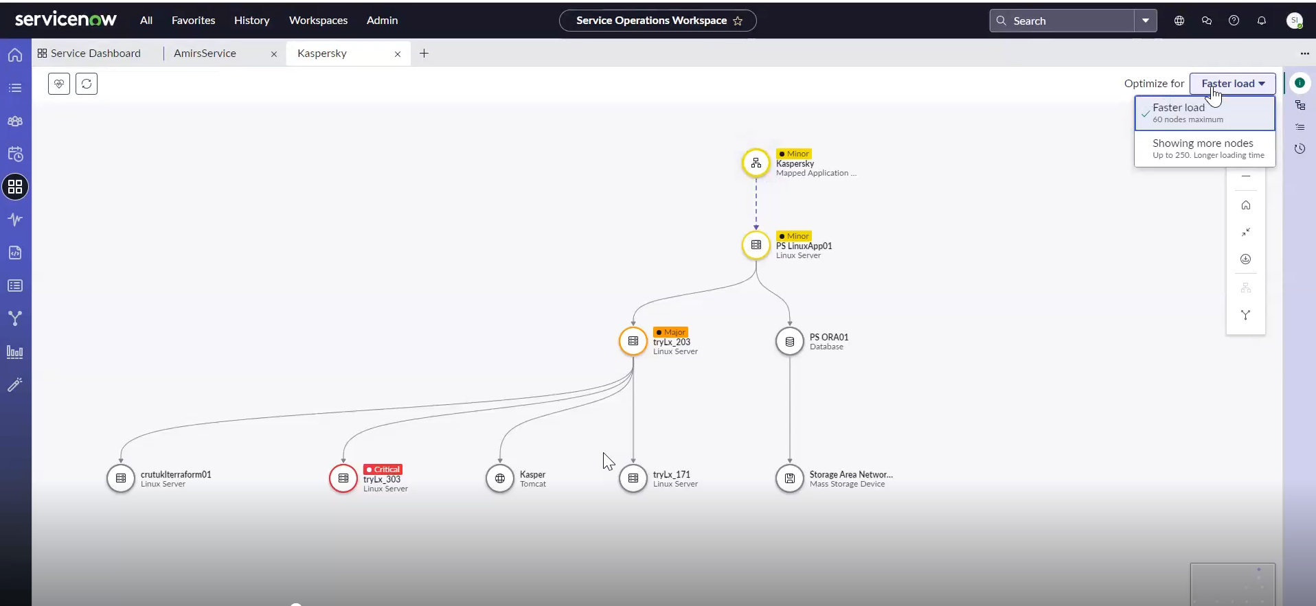Toggle favorite star for Service Operations Workspace

coord(738,21)
